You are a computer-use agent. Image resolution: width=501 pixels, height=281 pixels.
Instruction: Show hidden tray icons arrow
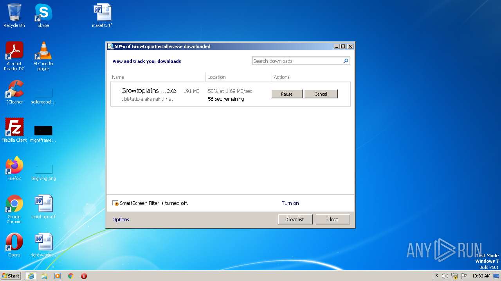tap(437, 276)
